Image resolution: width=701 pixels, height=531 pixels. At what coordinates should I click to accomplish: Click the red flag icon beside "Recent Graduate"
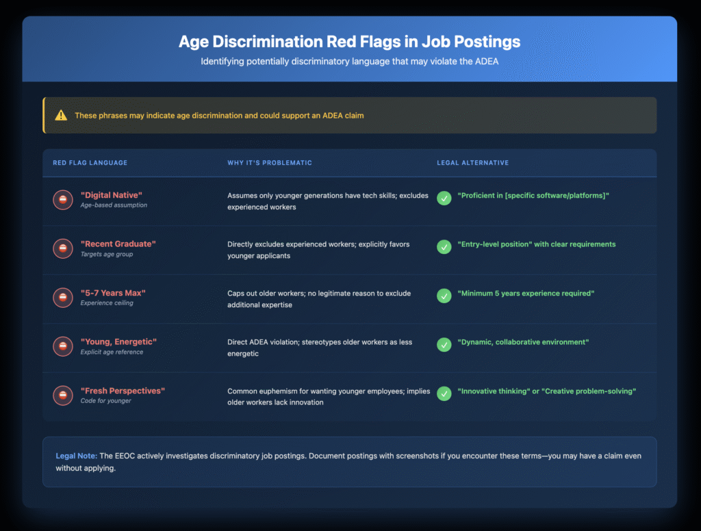[62, 248]
